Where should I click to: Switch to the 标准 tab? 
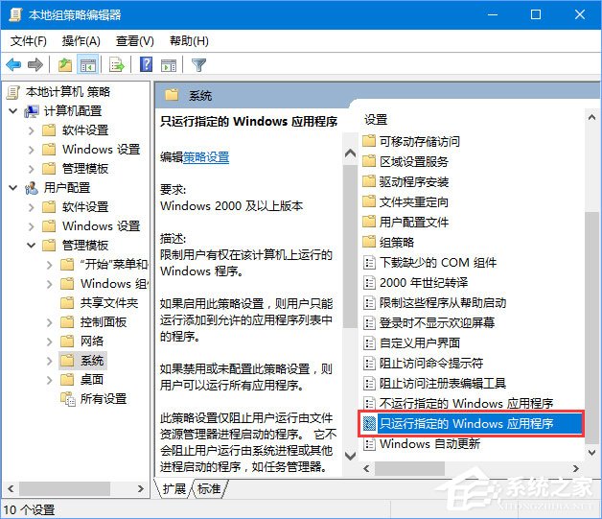tap(209, 488)
